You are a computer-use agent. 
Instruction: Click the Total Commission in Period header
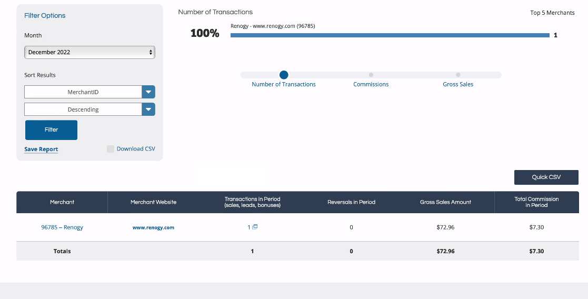coord(536,202)
